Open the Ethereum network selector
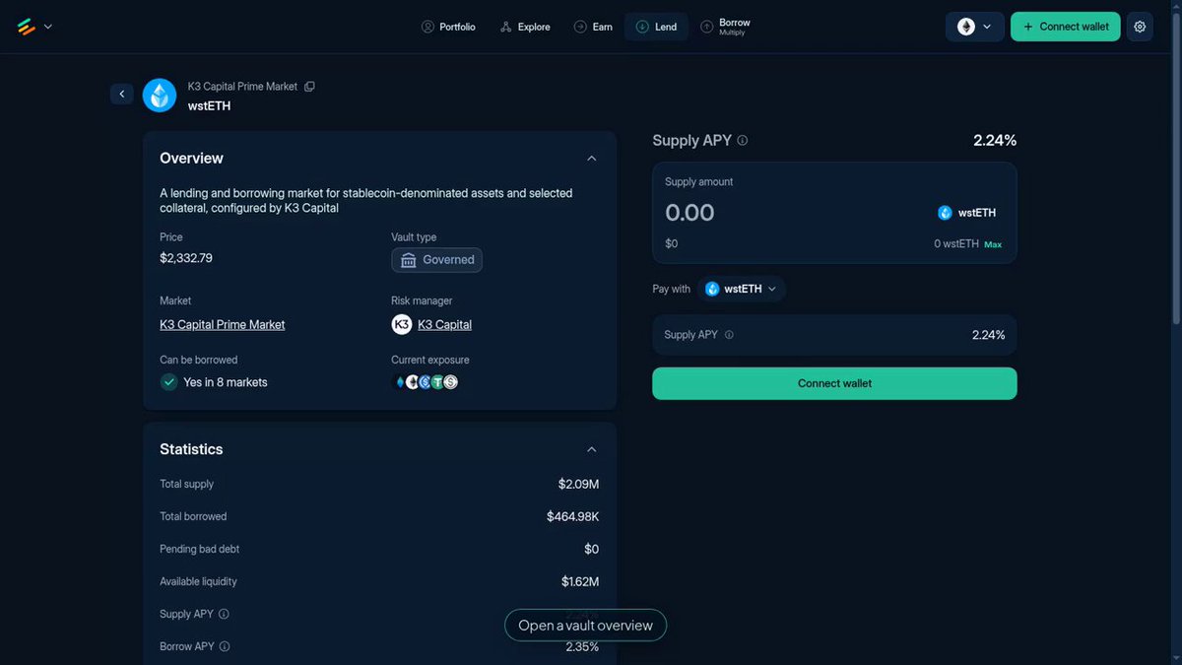Viewport: 1182px width, 665px height. (x=975, y=27)
